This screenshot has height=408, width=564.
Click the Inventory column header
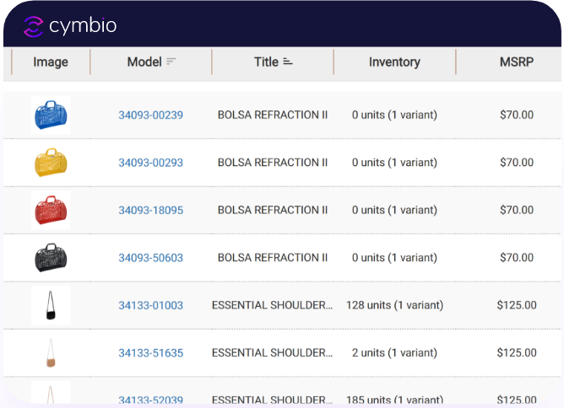pyautogui.click(x=394, y=62)
